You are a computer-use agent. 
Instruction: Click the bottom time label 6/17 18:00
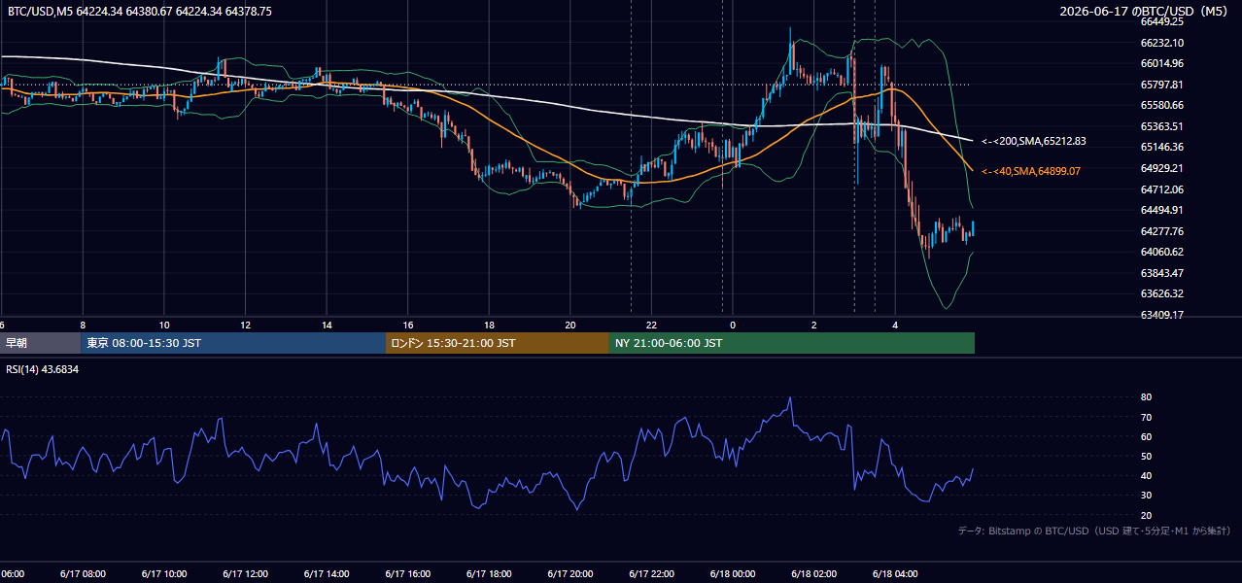(x=490, y=574)
